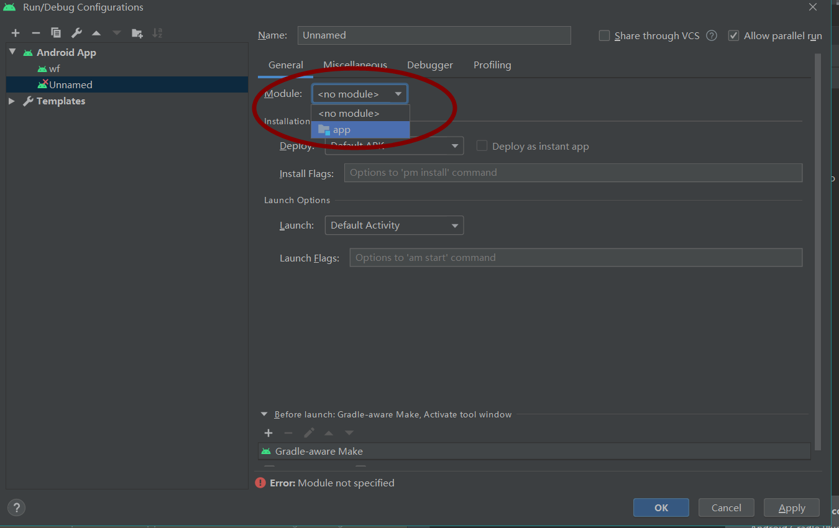
Task: Sort configurations alphabetically
Action: pyautogui.click(x=157, y=33)
